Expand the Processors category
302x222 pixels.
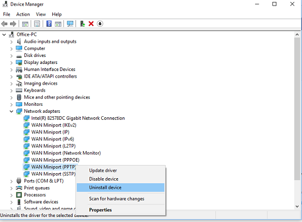[12, 195]
